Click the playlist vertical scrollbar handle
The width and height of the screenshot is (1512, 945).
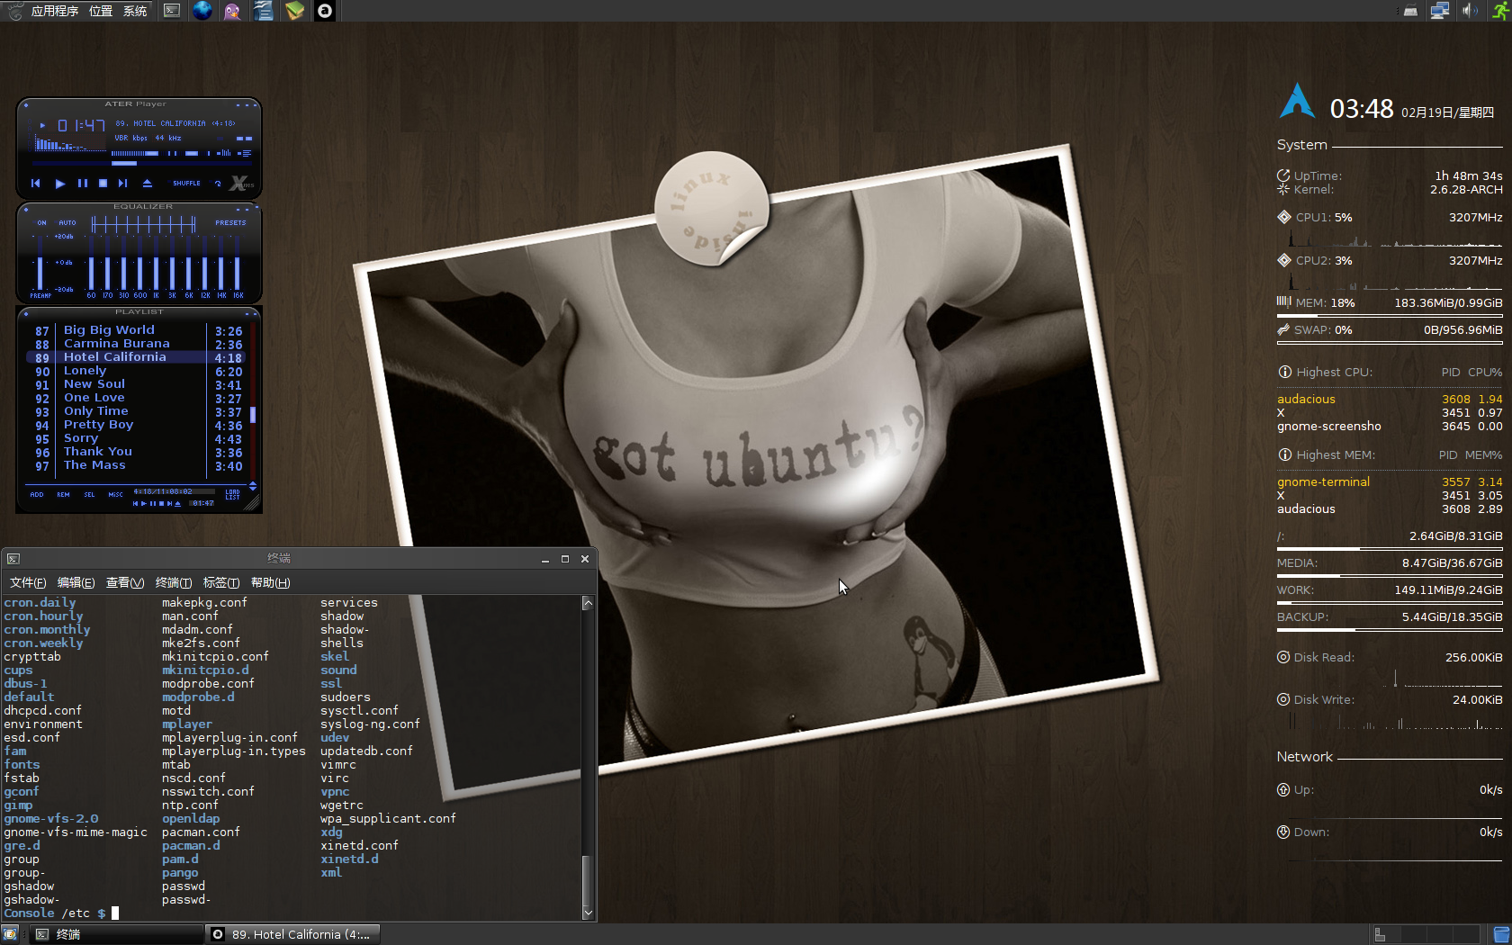coord(253,414)
